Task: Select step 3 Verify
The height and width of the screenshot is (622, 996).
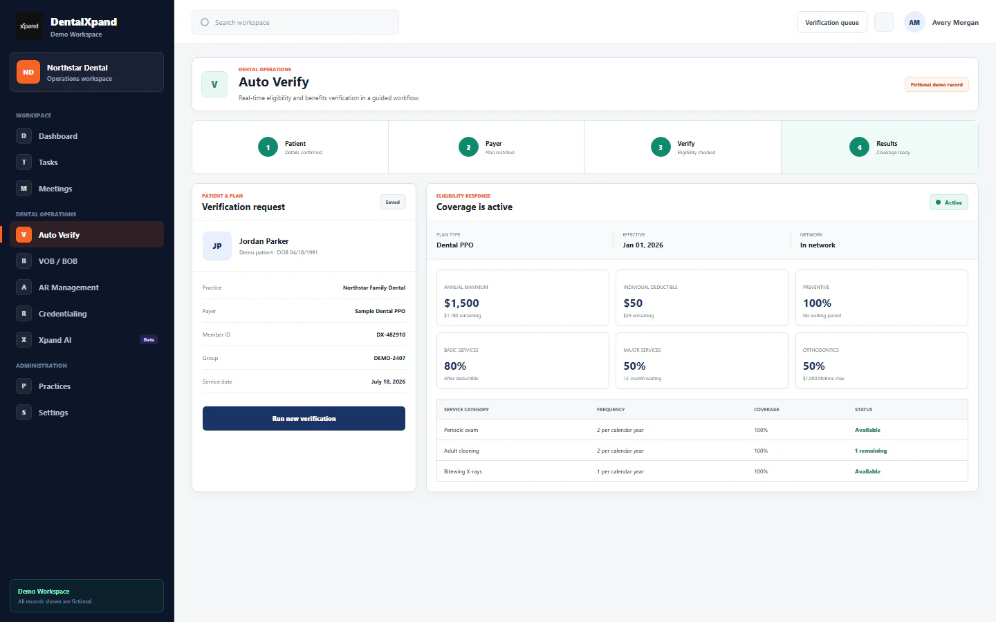Action: (683, 147)
